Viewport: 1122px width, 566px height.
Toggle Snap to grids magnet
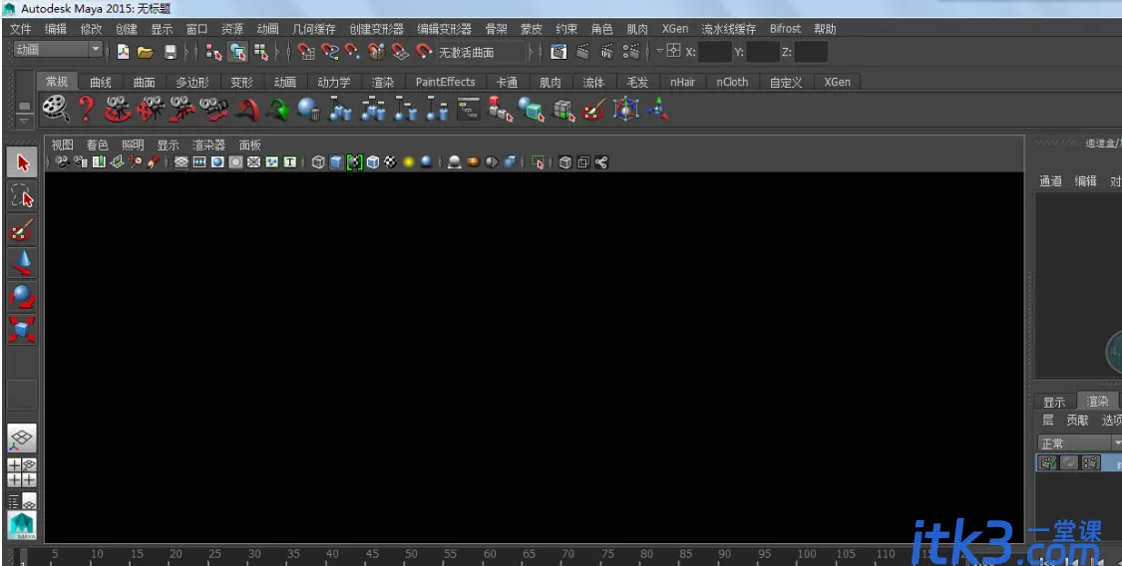[306, 52]
